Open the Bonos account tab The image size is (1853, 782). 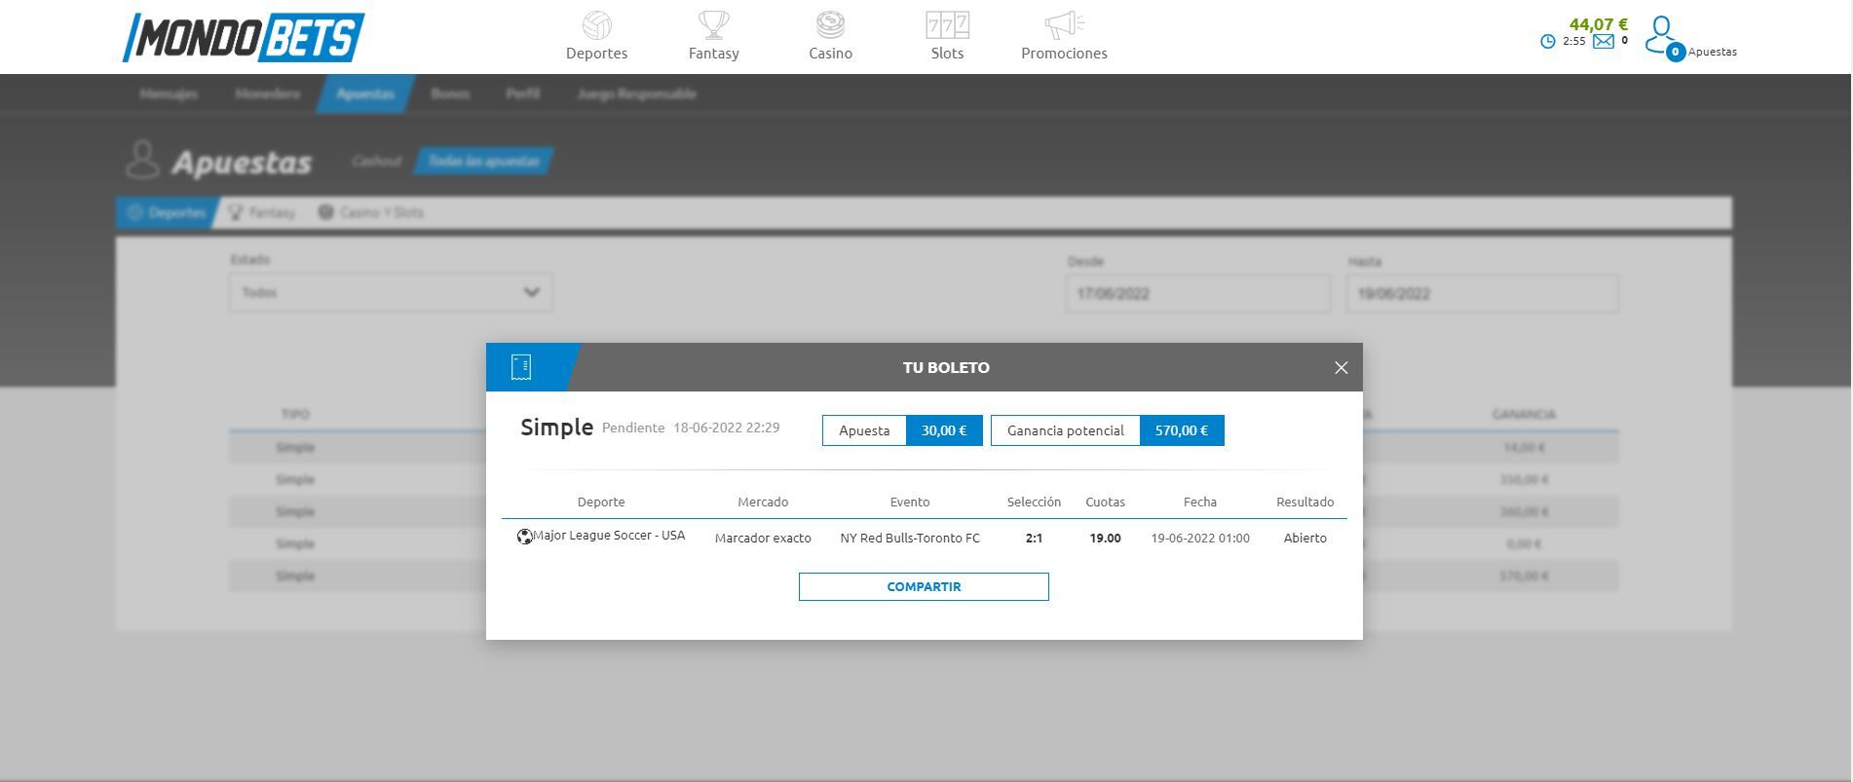450,93
